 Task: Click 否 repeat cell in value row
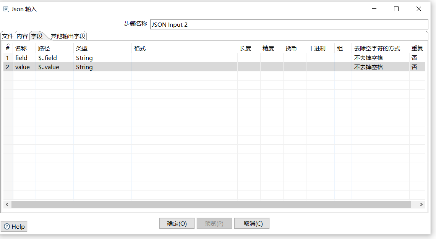pos(417,67)
